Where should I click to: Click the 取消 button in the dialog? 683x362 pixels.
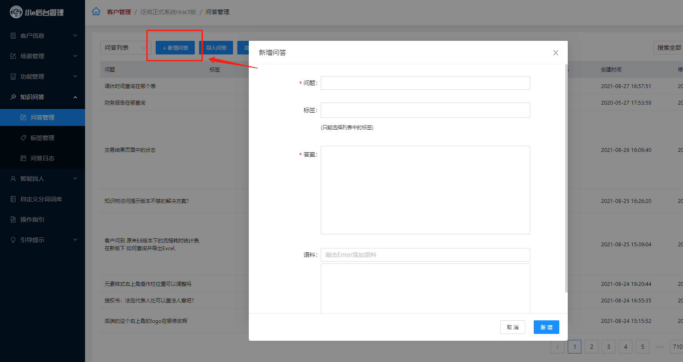click(x=512, y=327)
